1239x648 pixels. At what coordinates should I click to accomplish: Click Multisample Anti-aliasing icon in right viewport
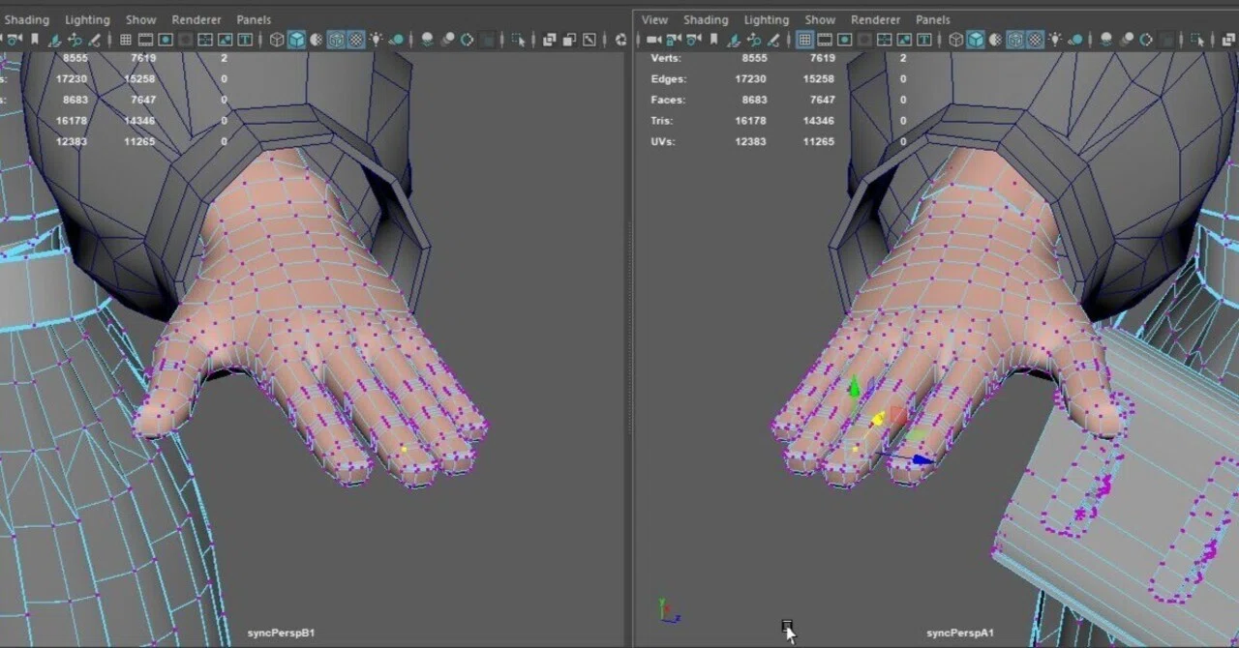point(1146,40)
